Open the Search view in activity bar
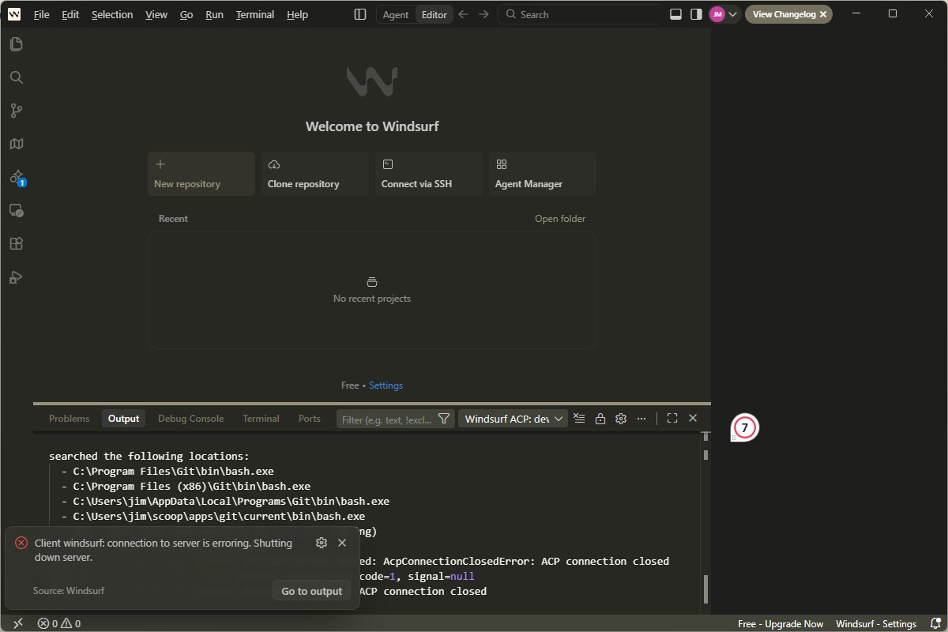Viewport: 948px width, 632px height. pos(16,77)
